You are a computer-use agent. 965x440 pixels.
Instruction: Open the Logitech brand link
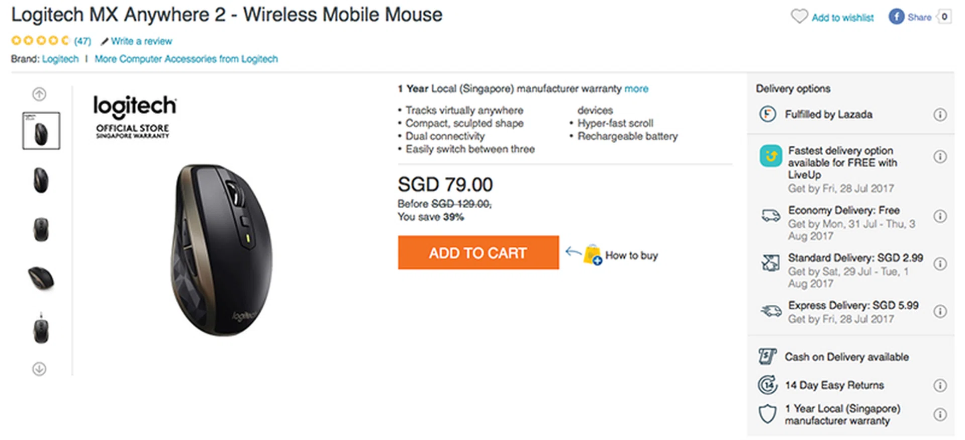point(60,59)
